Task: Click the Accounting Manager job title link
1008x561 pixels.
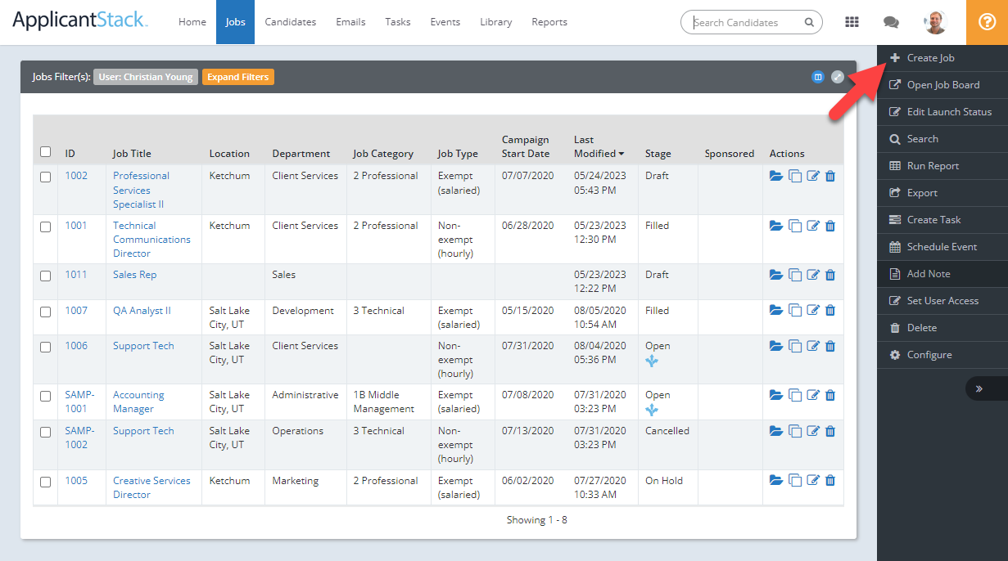Action: [138, 402]
